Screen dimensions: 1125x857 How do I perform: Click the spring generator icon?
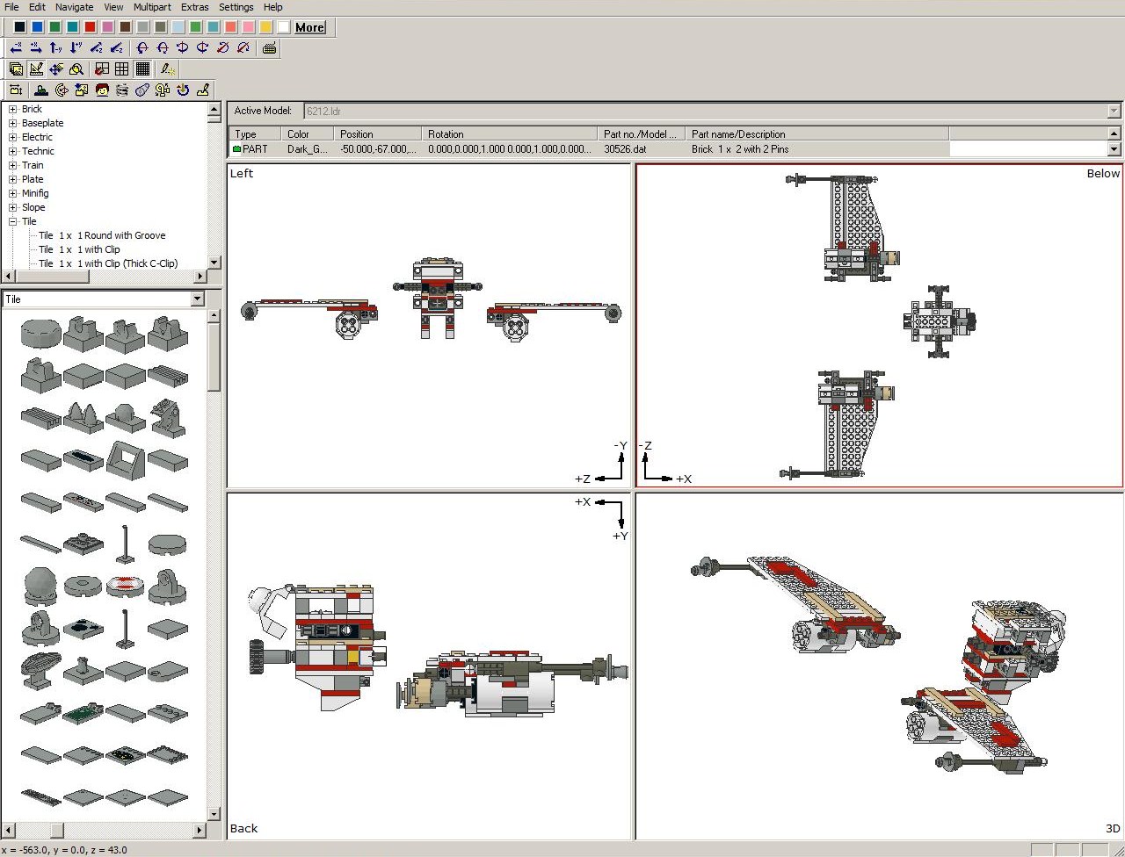point(122,90)
